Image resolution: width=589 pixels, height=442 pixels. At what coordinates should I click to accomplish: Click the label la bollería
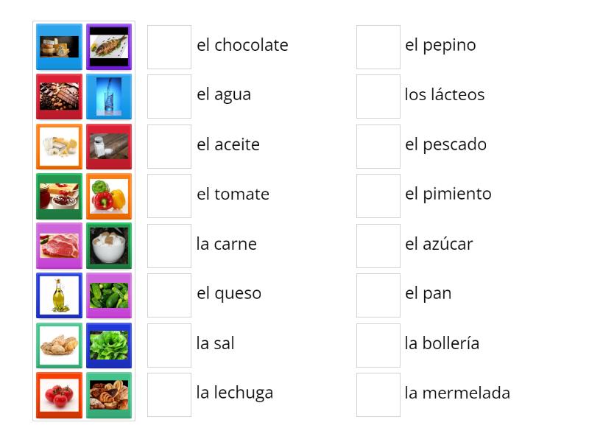pos(442,343)
